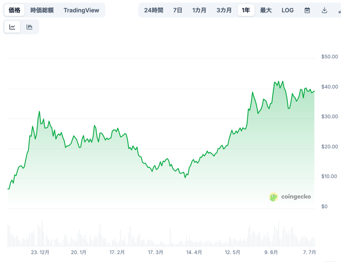Screen dimensions: 341x262
Task: Click the 17. 2月 date axis label
Action: click(117, 252)
